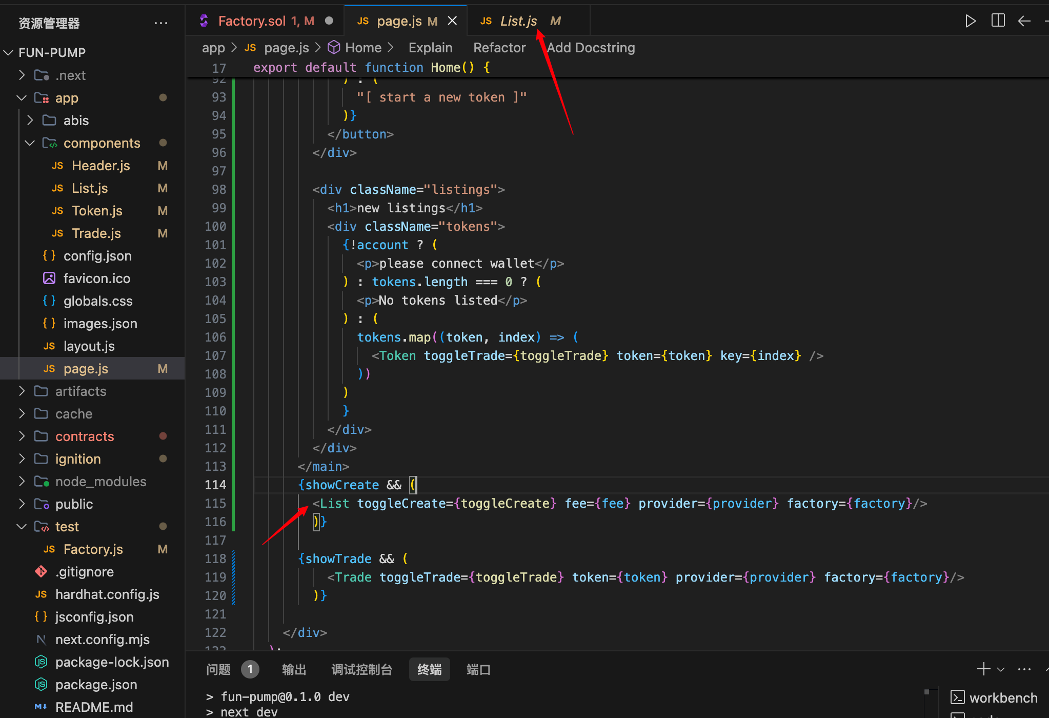
Task: Collapse the FUN-PUMP root folder
Action: point(9,53)
